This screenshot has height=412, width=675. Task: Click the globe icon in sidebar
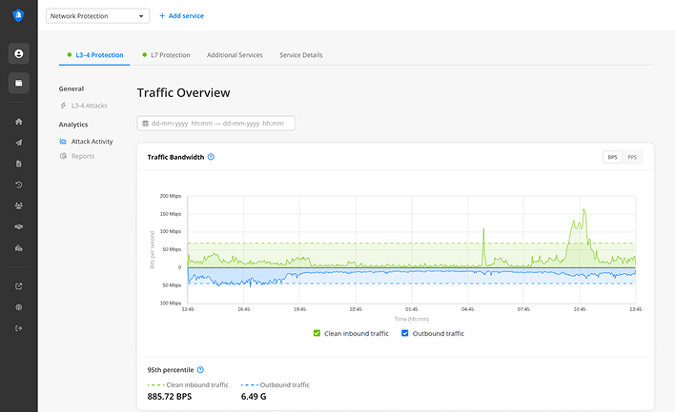(x=19, y=307)
